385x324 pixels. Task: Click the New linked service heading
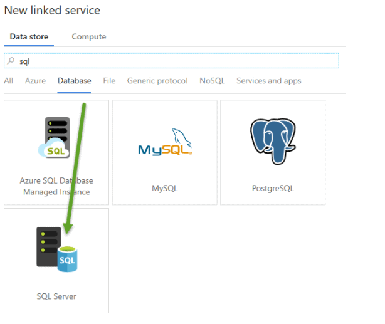coord(52,10)
